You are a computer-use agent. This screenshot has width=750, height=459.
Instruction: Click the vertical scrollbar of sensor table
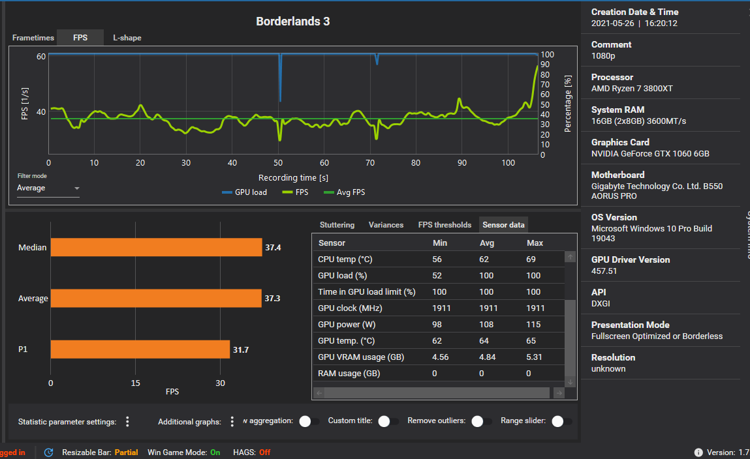[570, 338]
